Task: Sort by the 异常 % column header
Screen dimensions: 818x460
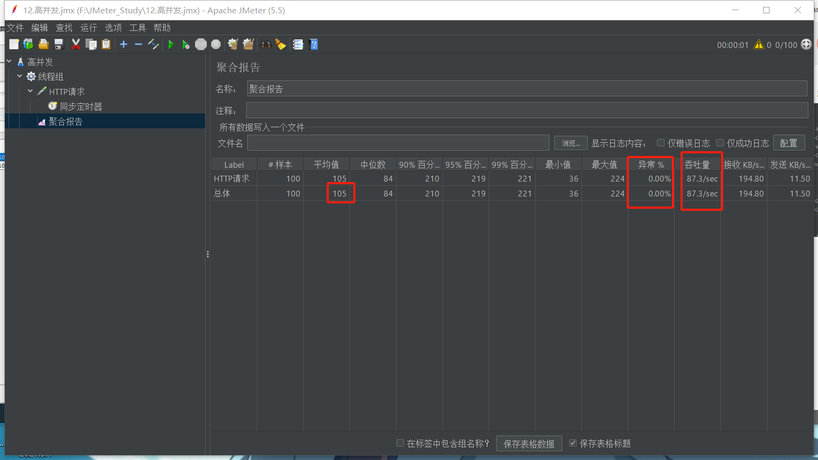Action: [x=651, y=165]
